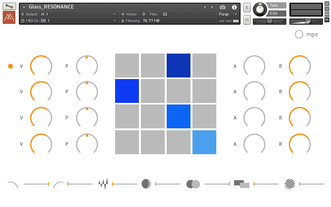
Task: Open the wrench edit-mode icon
Action: pyautogui.click(x=9, y=6)
